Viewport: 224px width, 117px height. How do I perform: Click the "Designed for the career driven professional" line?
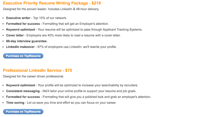pyautogui.click(x=33, y=76)
